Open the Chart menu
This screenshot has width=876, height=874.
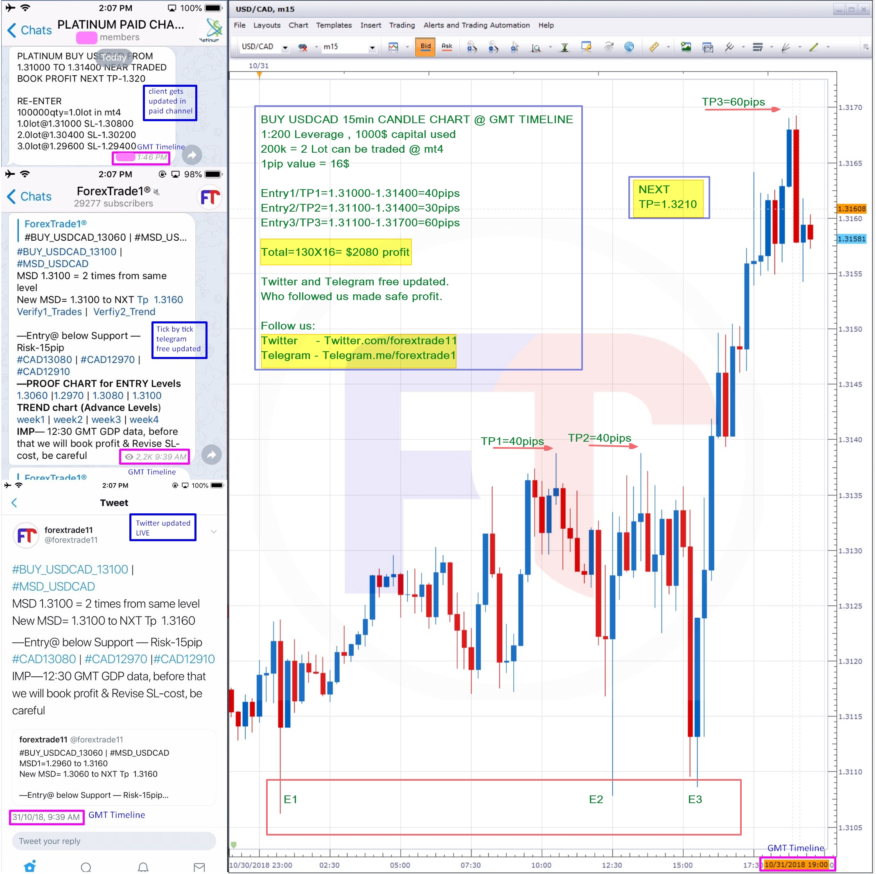[x=298, y=25]
